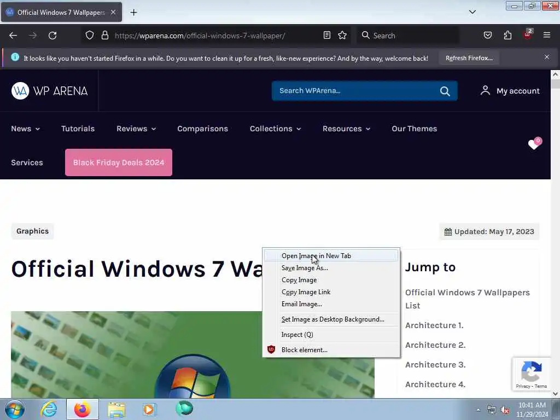
Task: Click the WP Arena logo
Action: click(49, 91)
